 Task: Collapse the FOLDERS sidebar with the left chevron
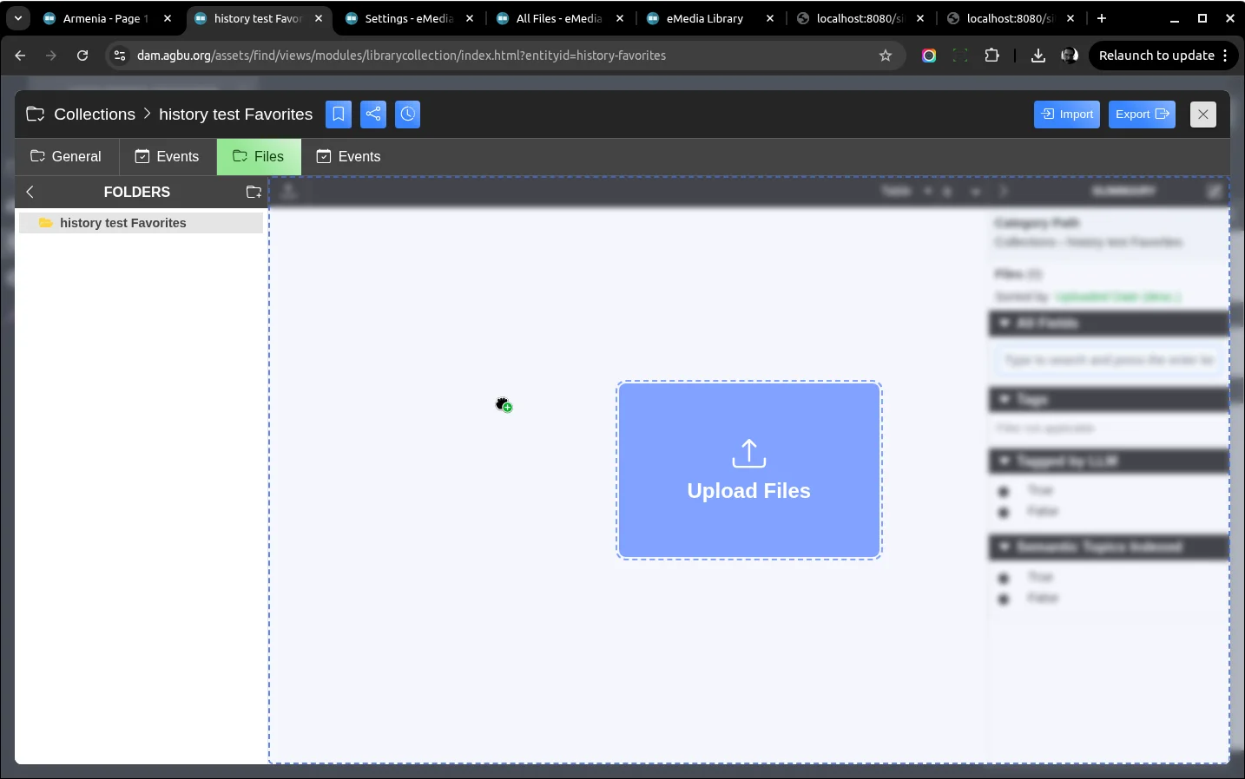coord(30,193)
